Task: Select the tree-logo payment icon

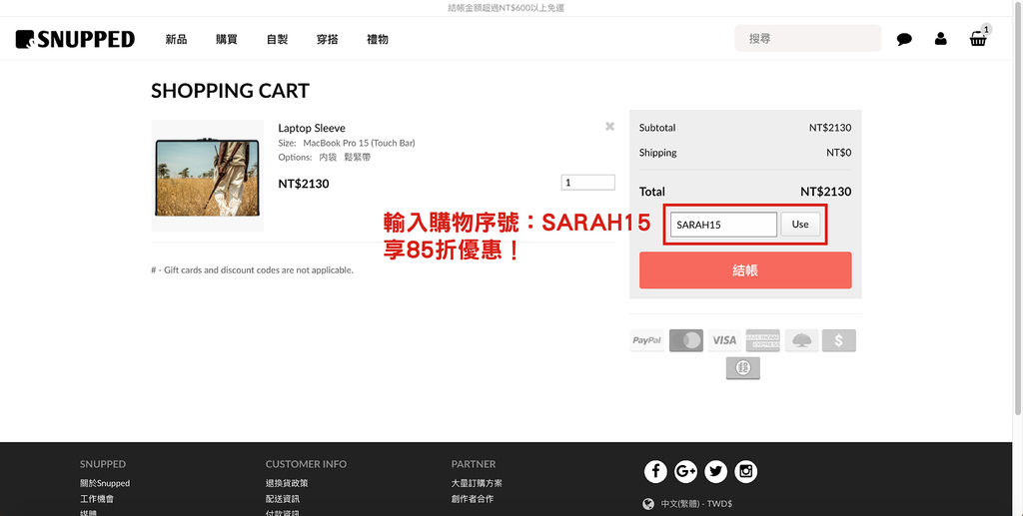Action: (801, 340)
